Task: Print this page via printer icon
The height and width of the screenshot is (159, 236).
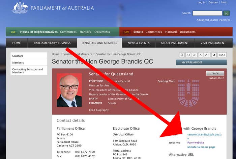Action: pos(182,55)
